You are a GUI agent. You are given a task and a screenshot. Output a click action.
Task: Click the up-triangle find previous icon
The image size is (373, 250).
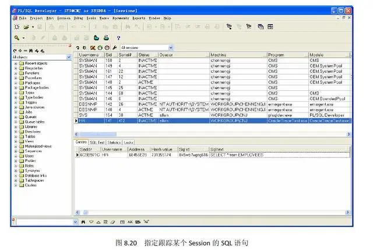tap(98, 222)
